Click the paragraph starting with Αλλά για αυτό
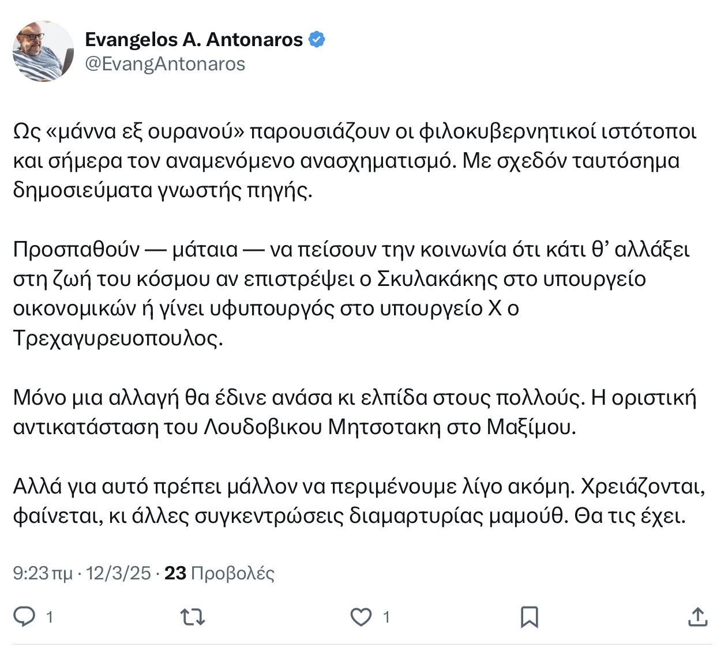Viewport: 717px width, 648px height. point(359,501)
